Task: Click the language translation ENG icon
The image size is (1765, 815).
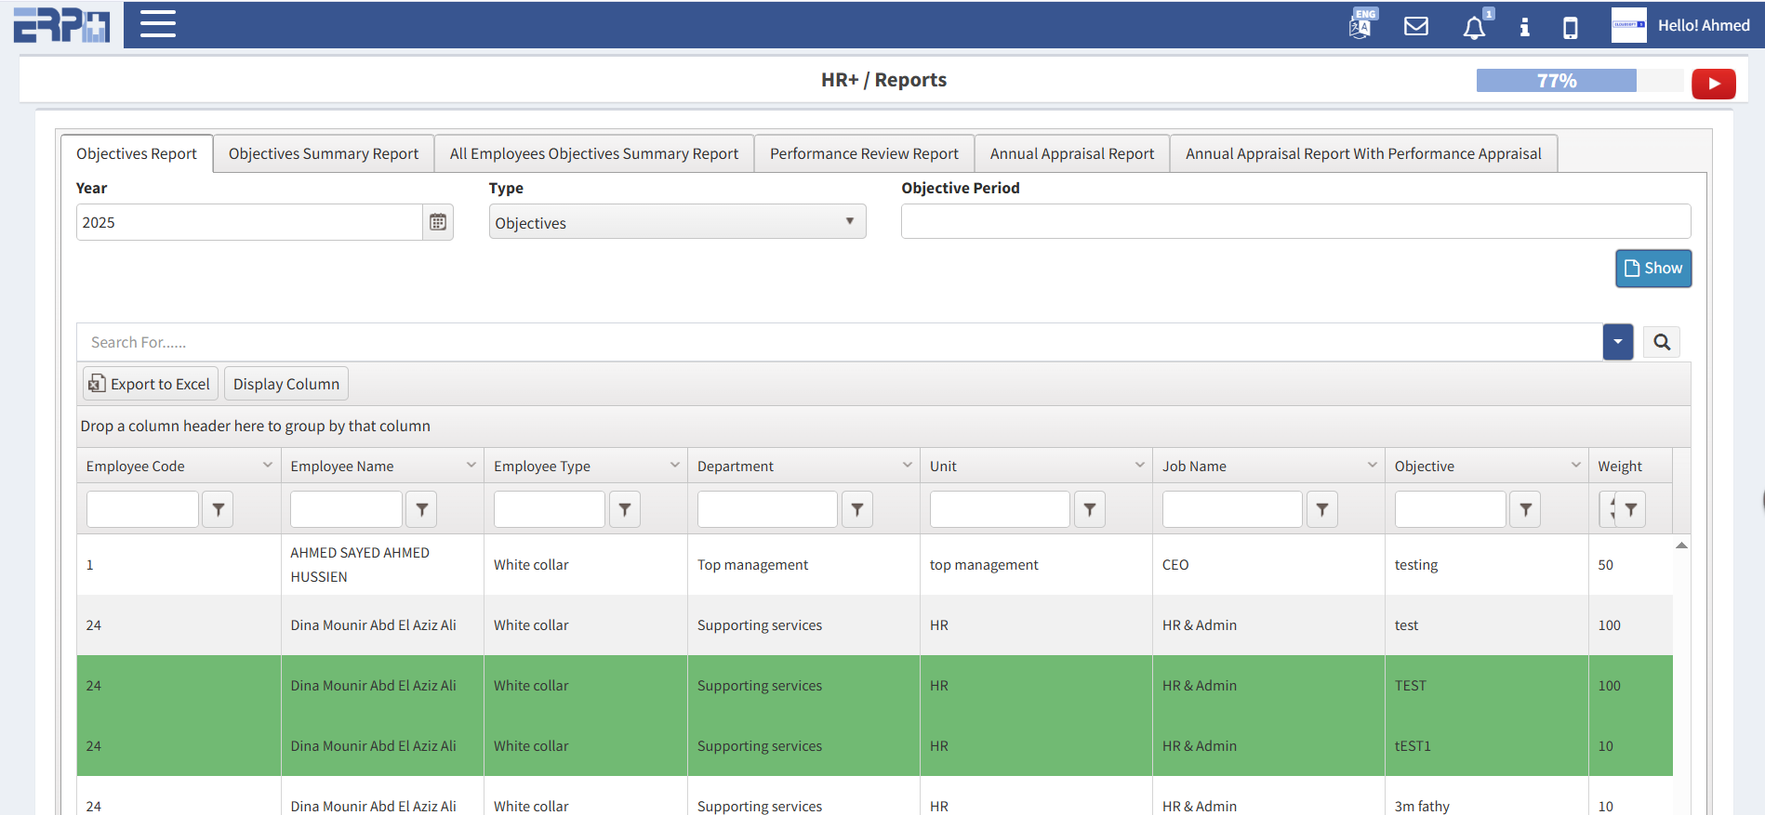Action: pyautogui.click(x=1361, y=25)
